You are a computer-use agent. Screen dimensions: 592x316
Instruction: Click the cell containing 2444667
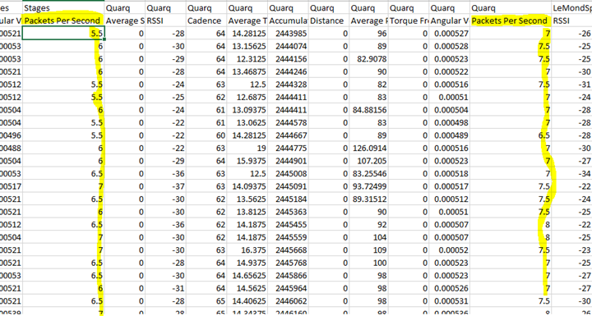(x=288, y=135)
